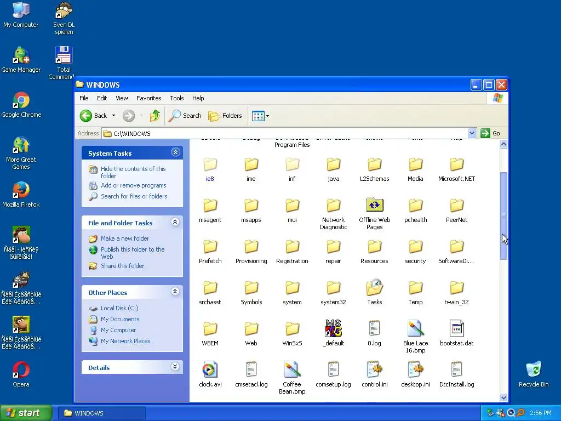The height and width of the screenshot is (421, 561).
Task: Select the Offline Web Pages folder icon
Action: tap(374, 205)
